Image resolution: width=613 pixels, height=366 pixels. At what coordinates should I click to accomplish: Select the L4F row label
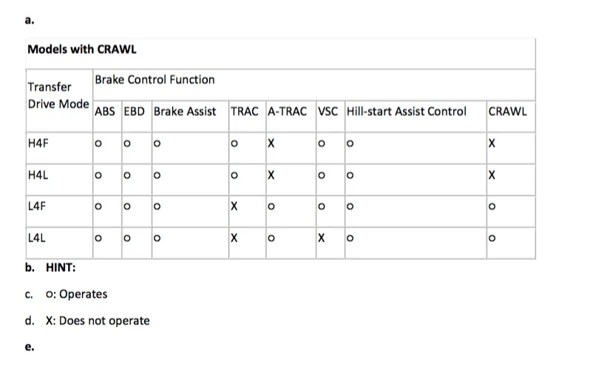pos(38,207)
